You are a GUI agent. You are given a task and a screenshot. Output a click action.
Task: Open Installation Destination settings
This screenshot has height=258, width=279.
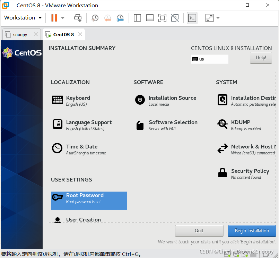coord(247,100)
